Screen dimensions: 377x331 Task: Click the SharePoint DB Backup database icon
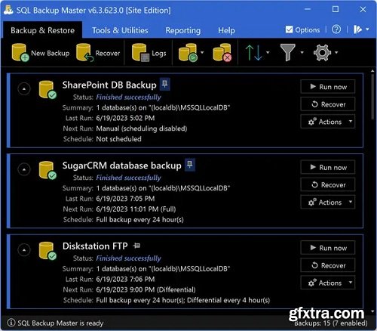(48, 90)
